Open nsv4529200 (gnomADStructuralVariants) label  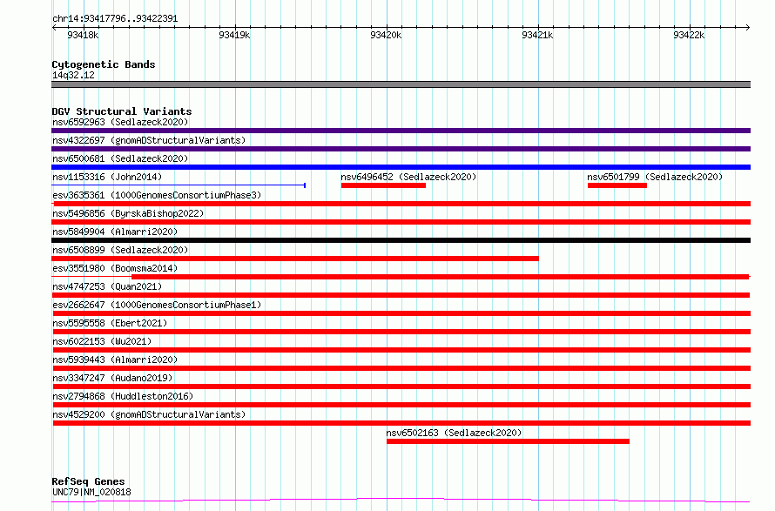[x=149, y=414]
